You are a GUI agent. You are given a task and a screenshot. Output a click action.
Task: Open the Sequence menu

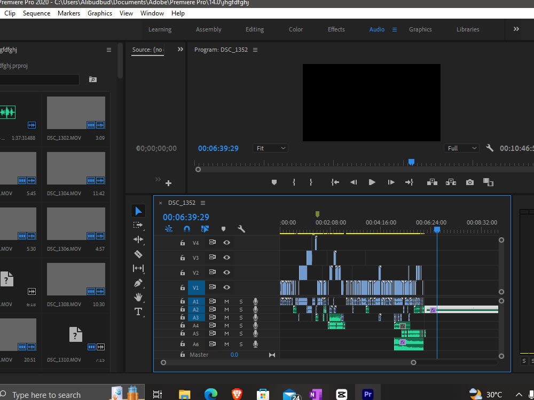(x=36, y=13)
